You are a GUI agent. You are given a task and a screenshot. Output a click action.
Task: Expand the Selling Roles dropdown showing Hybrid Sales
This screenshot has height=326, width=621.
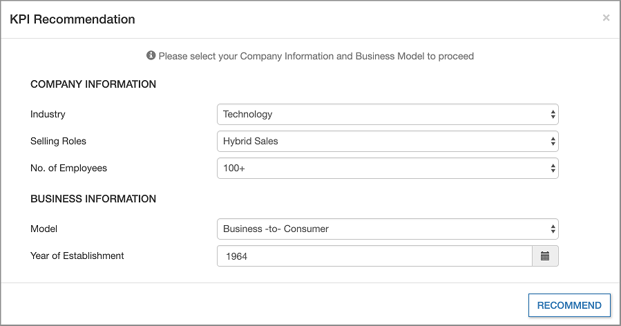click(x=387, y=141)
